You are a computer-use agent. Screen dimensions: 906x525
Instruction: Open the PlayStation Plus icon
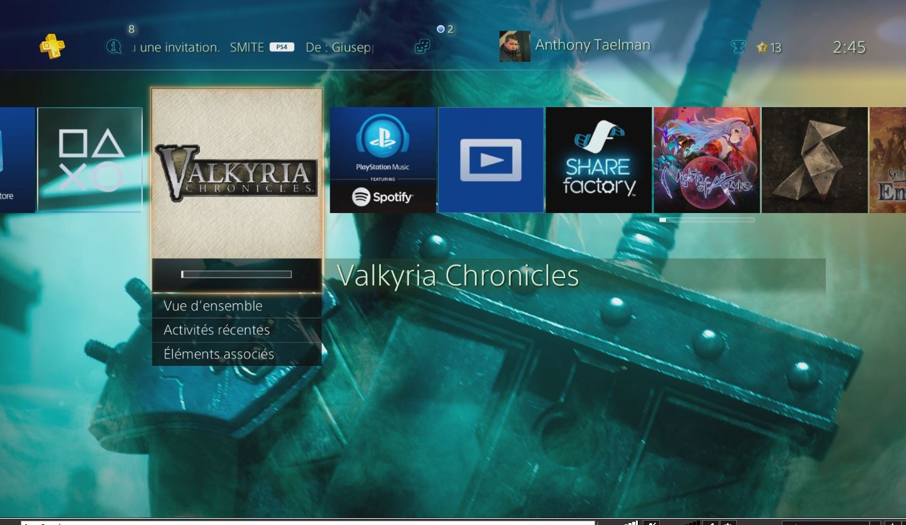(x=52, y=46)
